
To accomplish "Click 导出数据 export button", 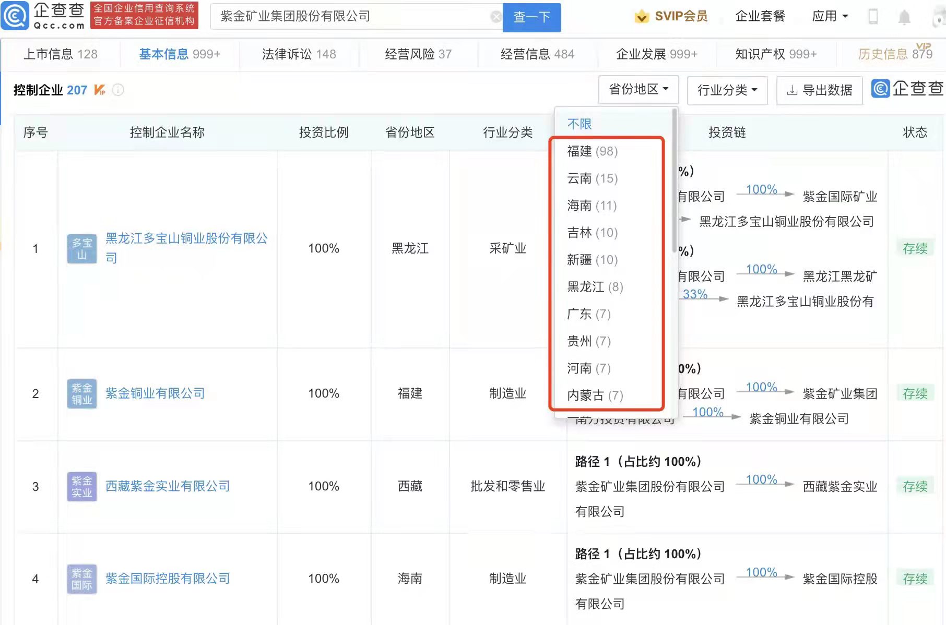I will pos(819,90).
